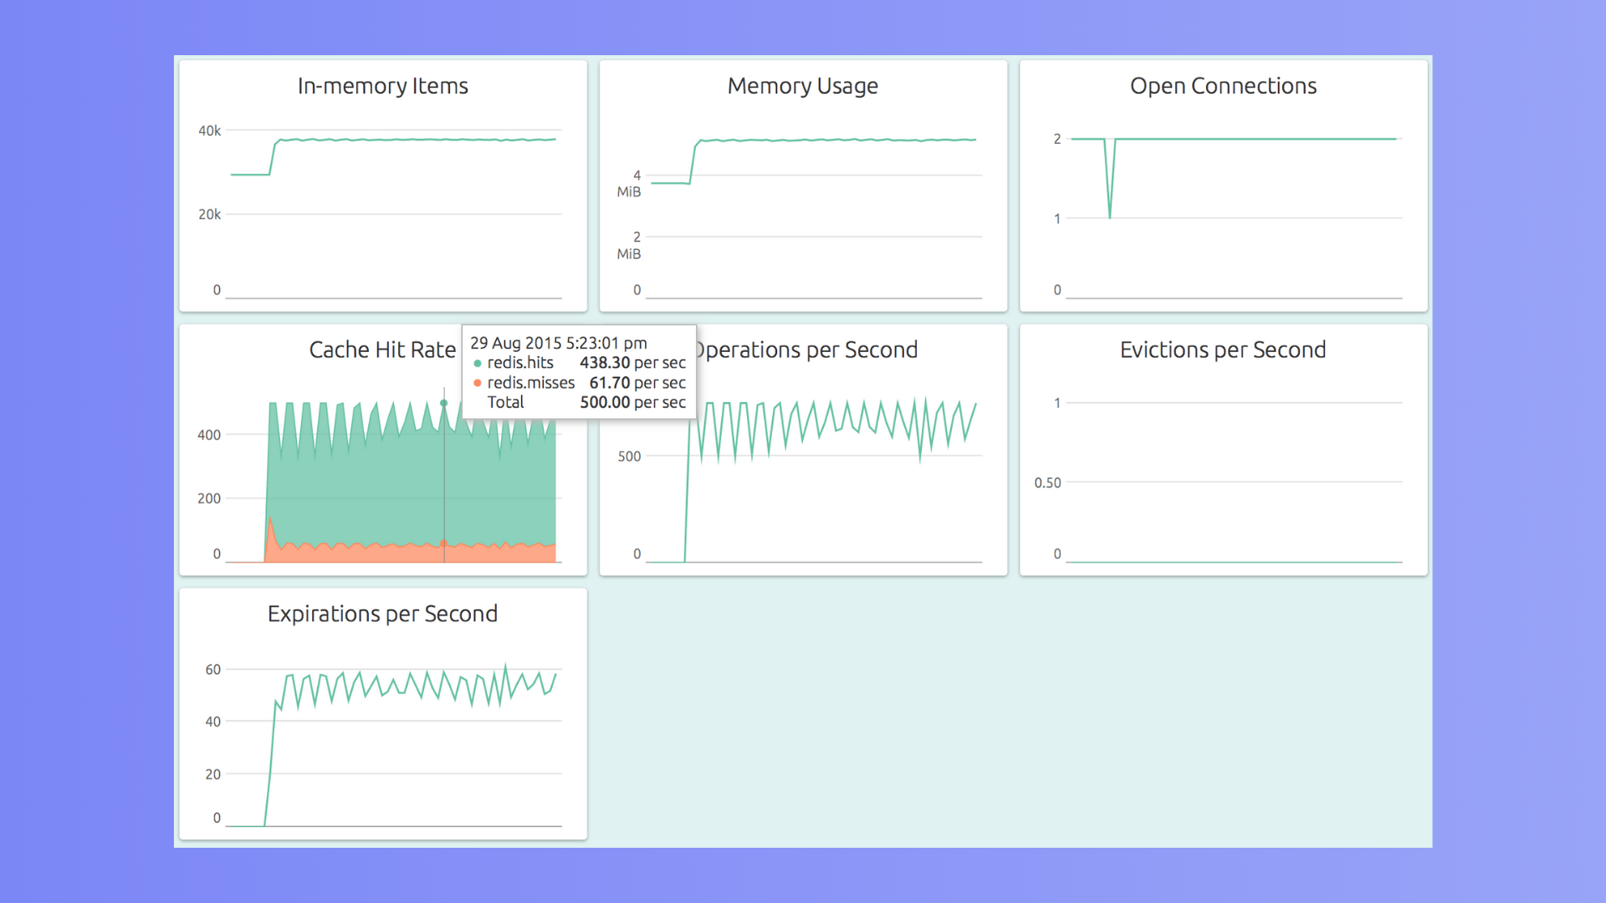Viewport: 1606px width, 903px height.
Task: Select the Memory Usage chart title
Action: pyautogui.click(x=802, y=86)
